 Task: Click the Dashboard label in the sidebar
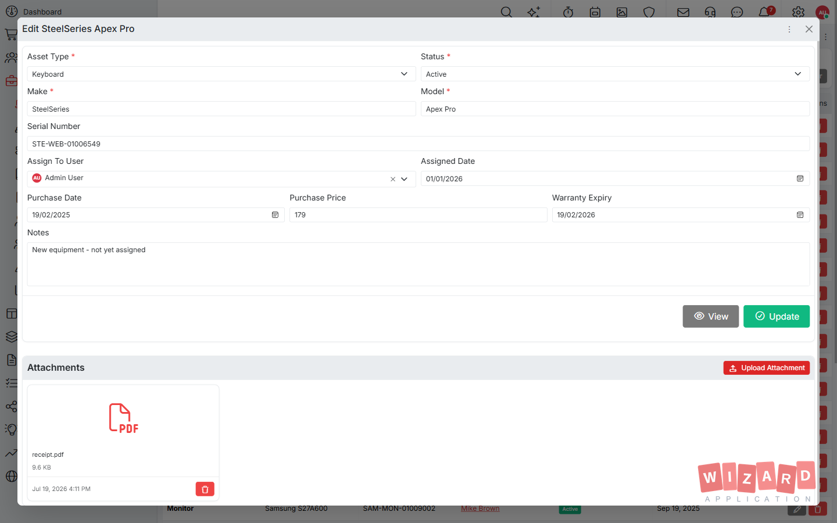click(x=42, y=12)
